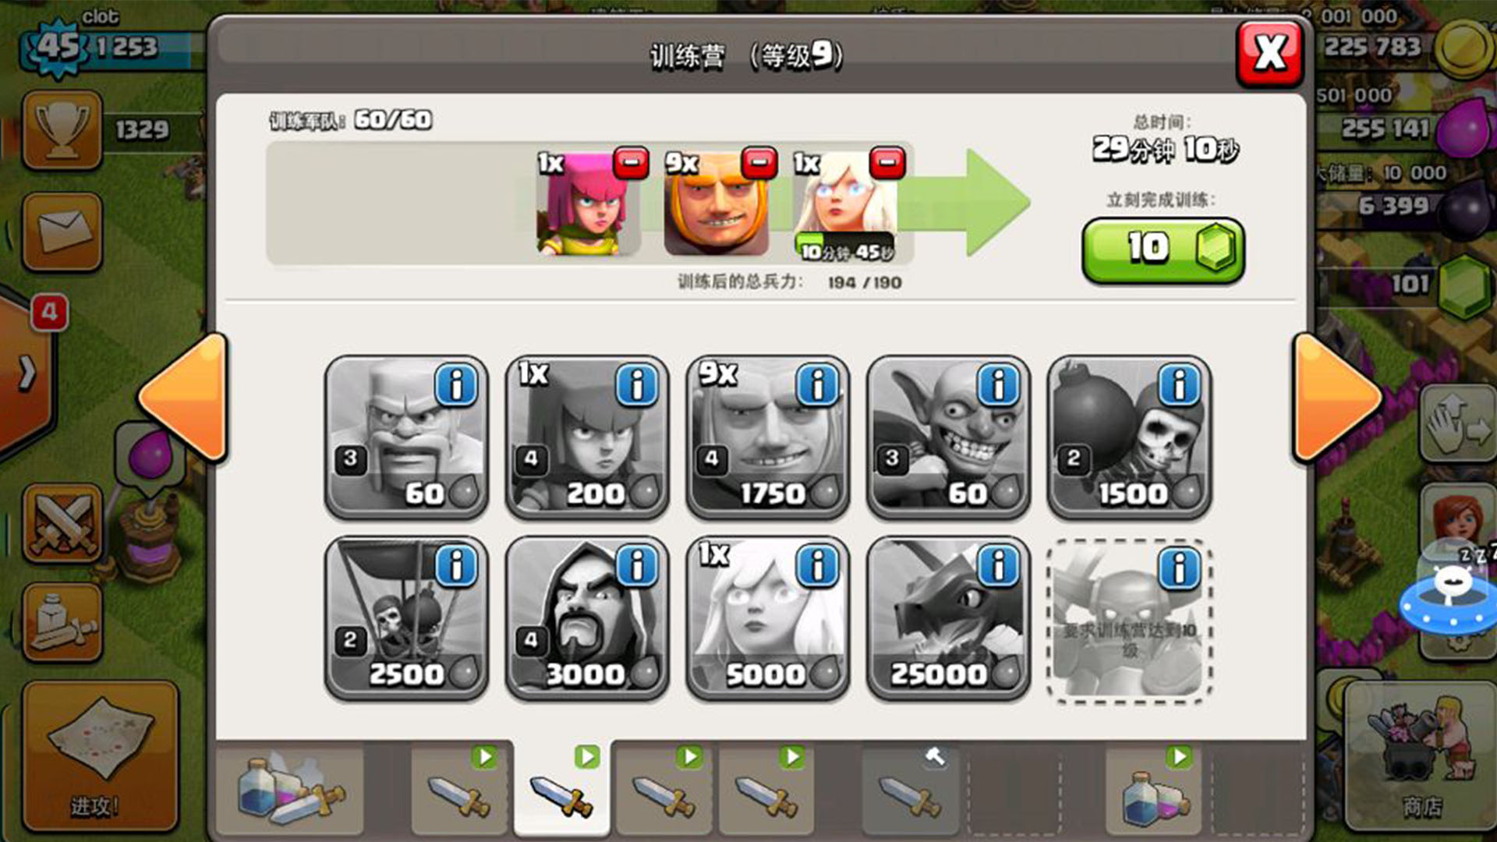Add a Wall Breaker costing 1500

pos(1130,438)
